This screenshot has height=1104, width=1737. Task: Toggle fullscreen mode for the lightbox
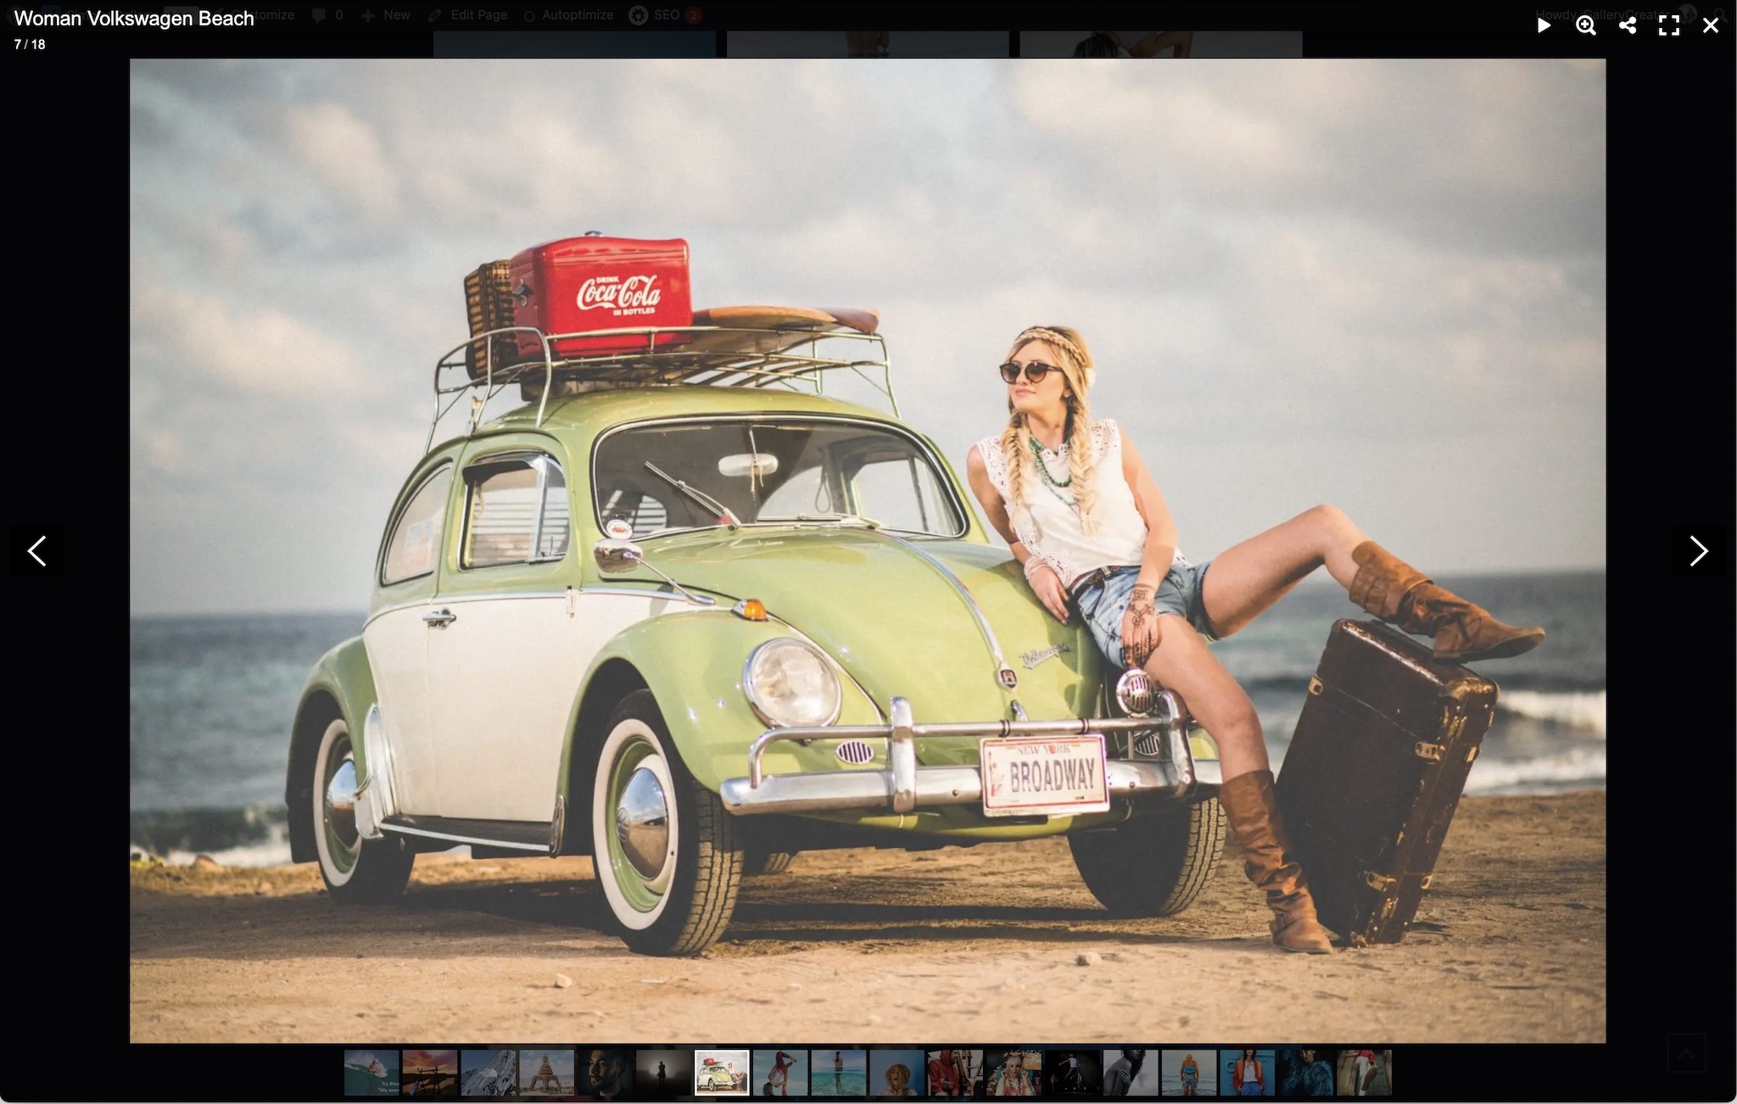pos(1668,25)
